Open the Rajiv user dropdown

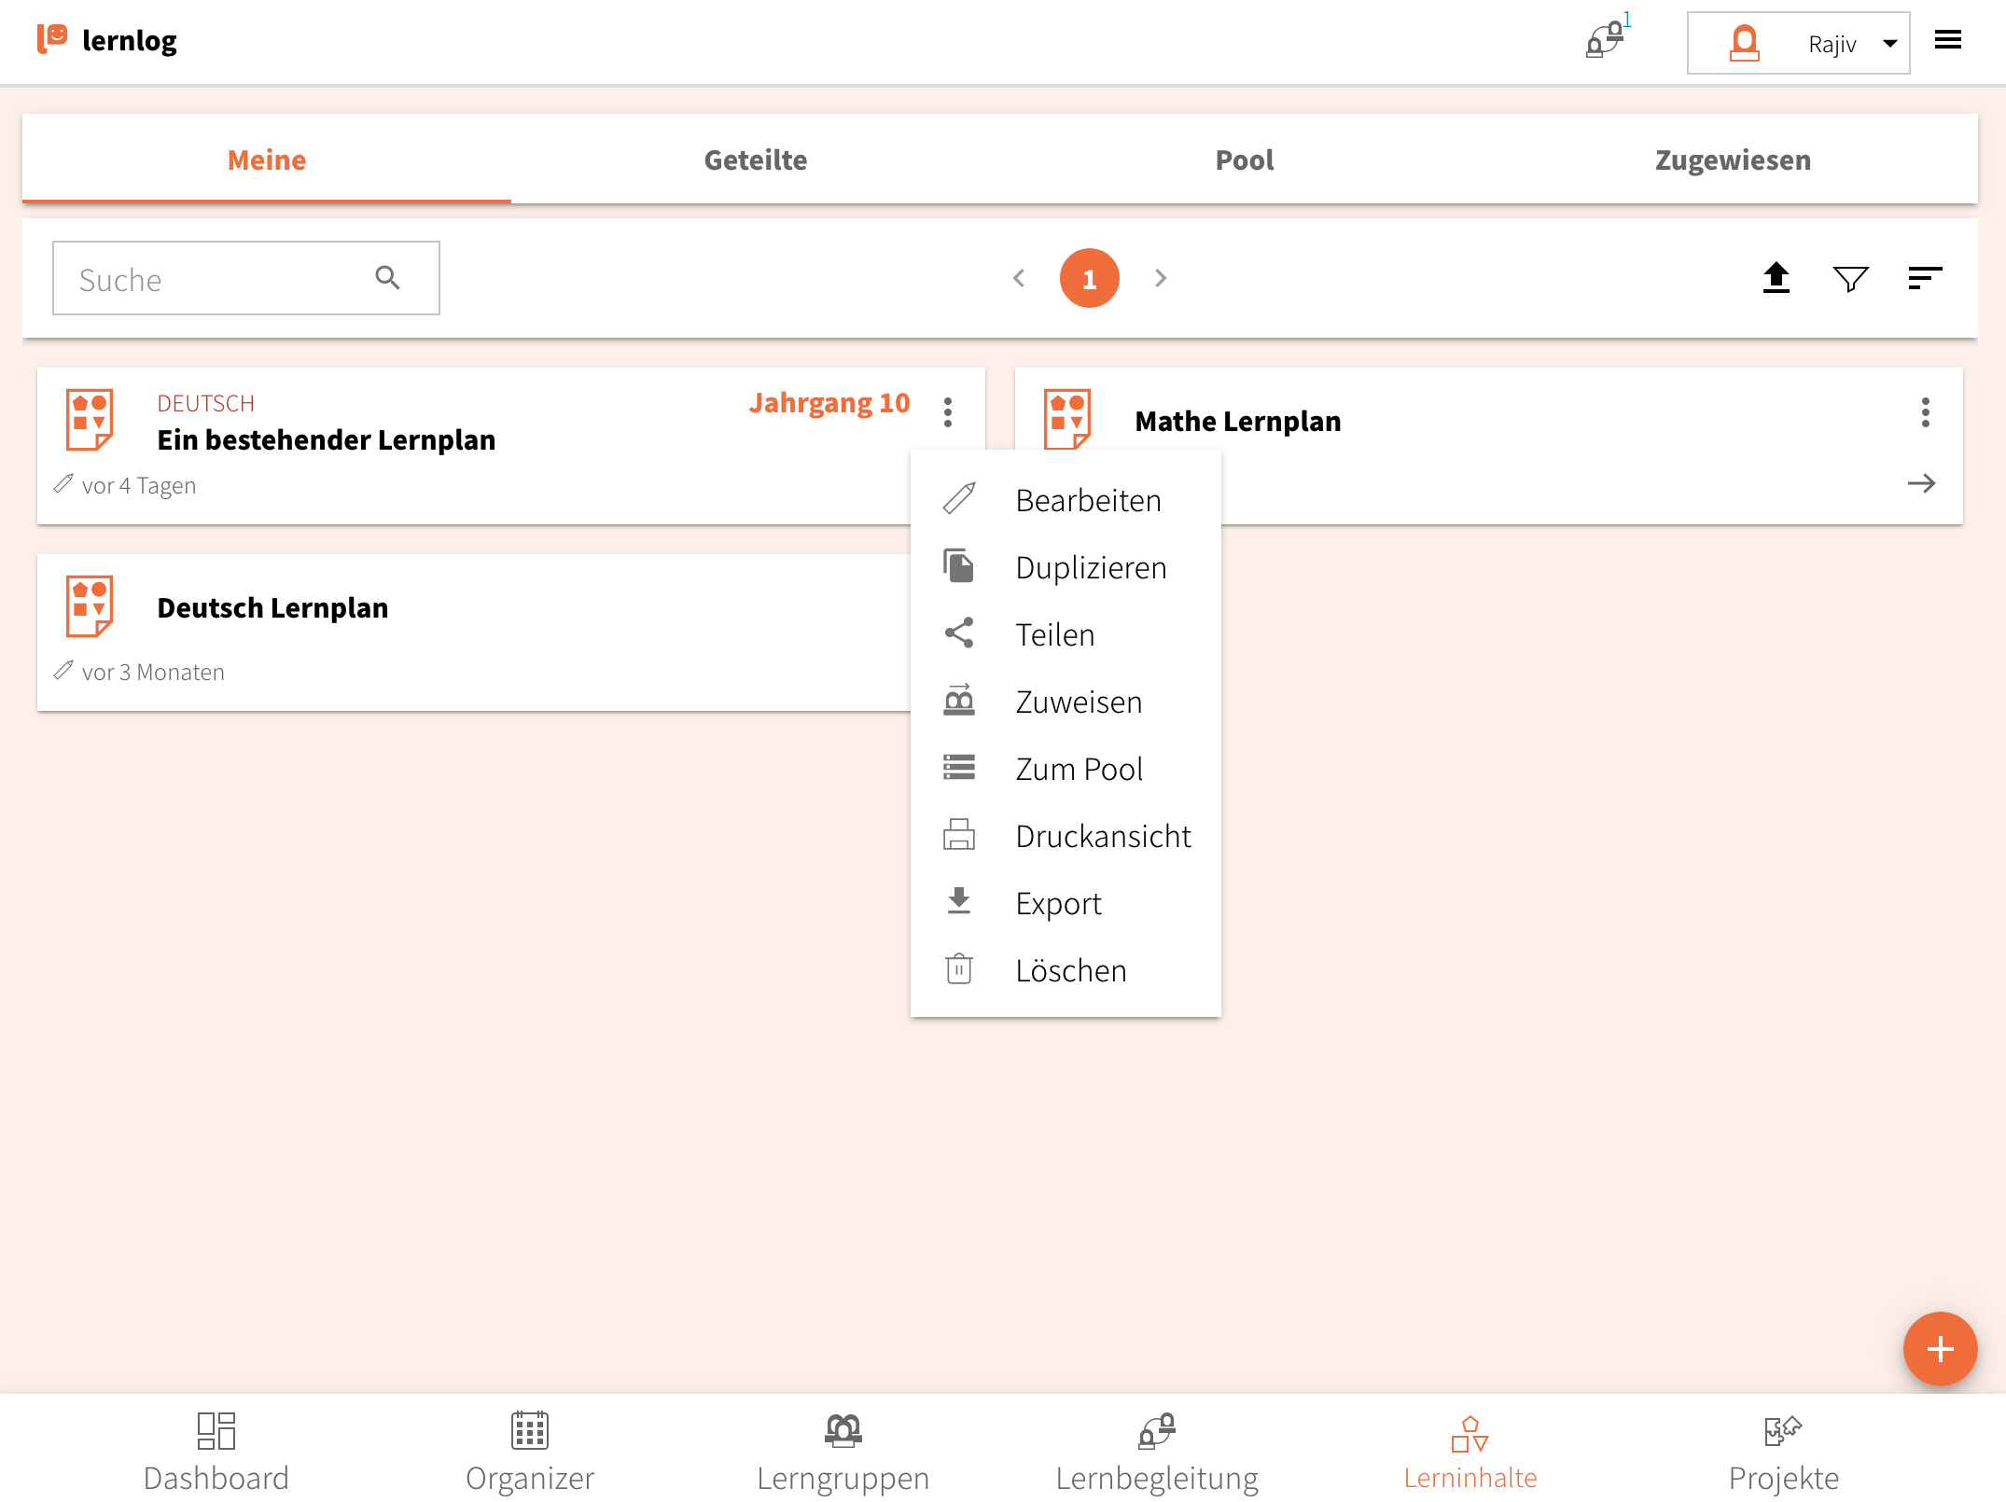click(x=1797, y=43)
